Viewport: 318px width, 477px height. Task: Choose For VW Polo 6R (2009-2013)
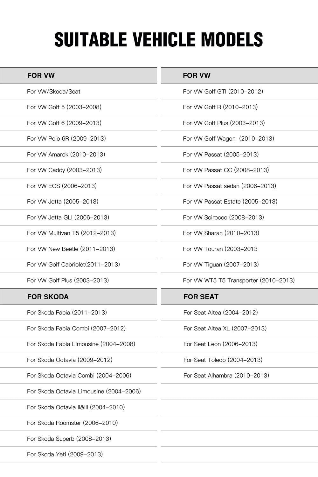pos(66,139)
